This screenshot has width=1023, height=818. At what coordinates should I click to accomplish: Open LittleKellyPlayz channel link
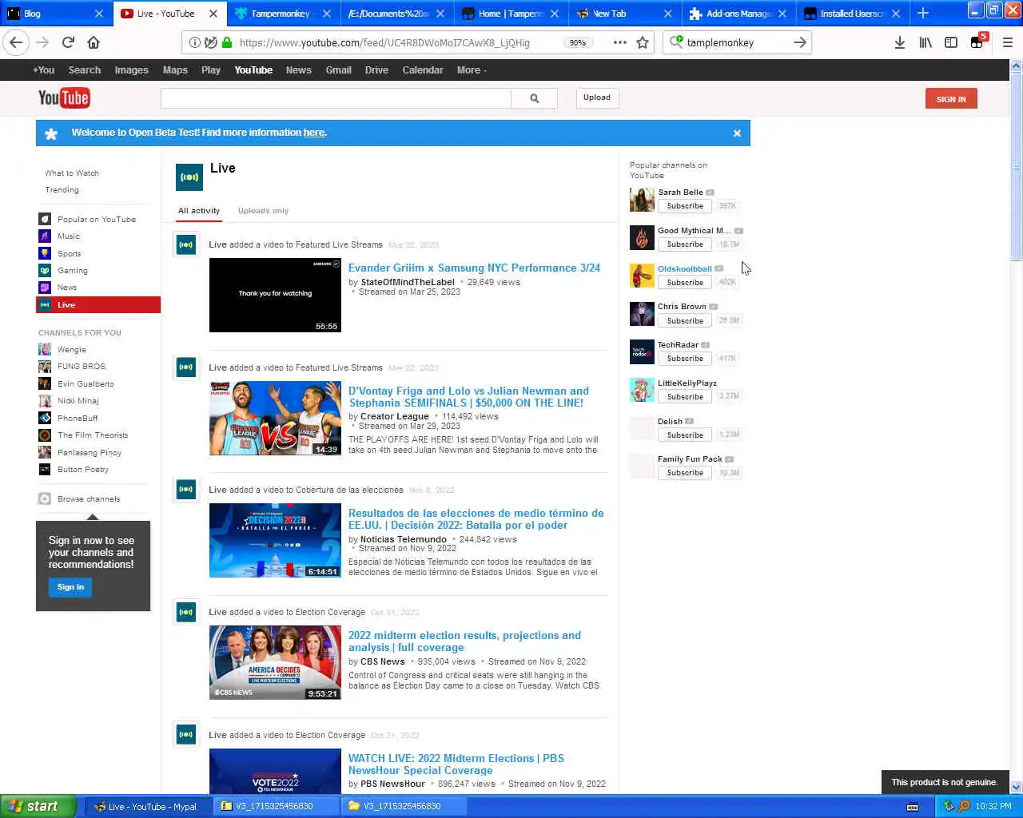click(687, 383)
